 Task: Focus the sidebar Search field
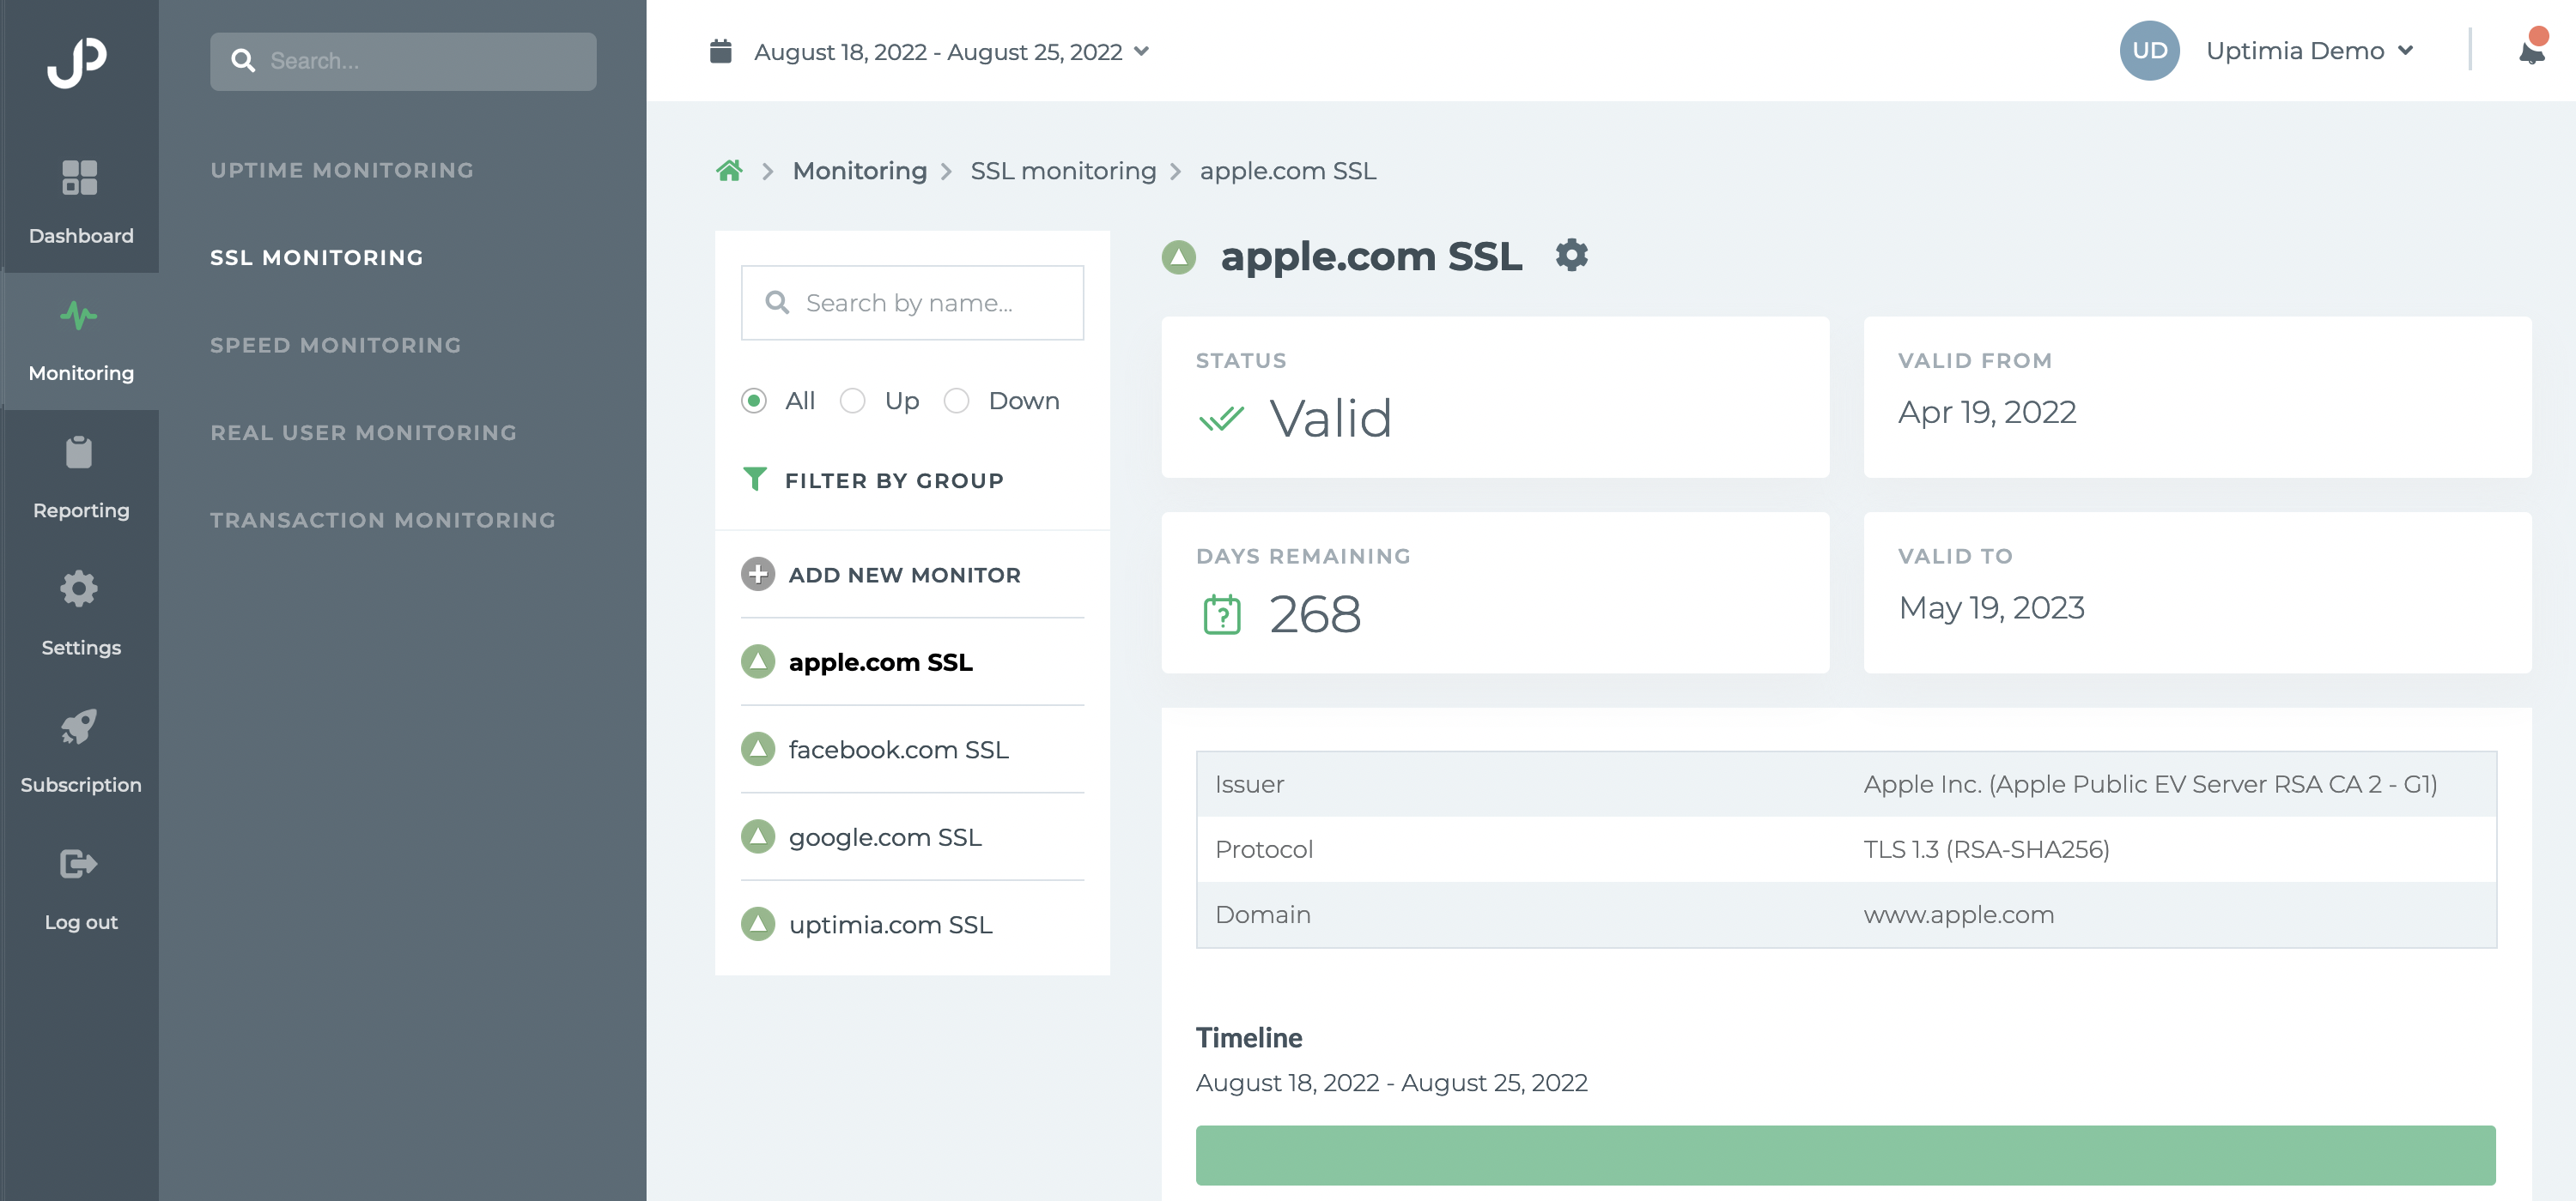point(403,61)
